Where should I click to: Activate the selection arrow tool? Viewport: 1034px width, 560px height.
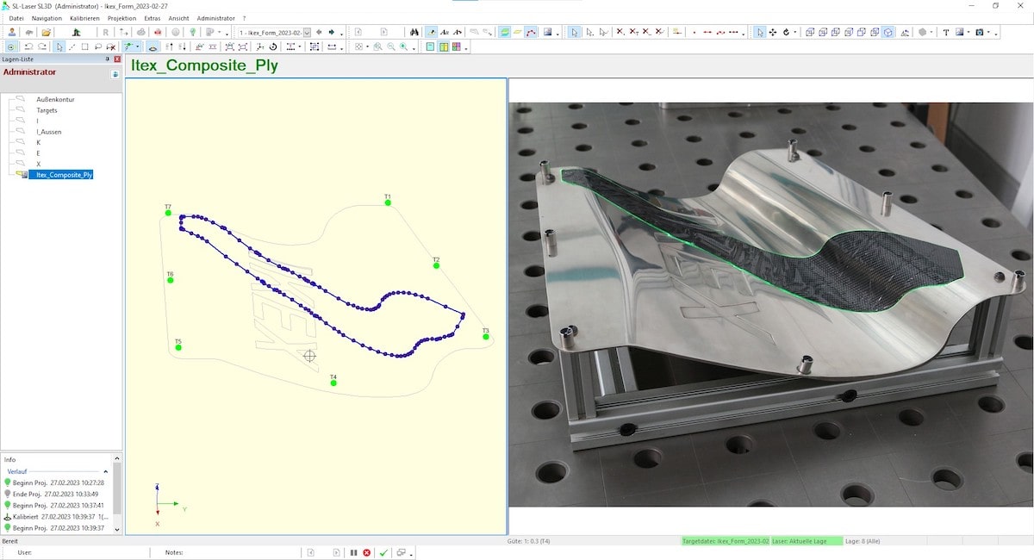(60, 47)
